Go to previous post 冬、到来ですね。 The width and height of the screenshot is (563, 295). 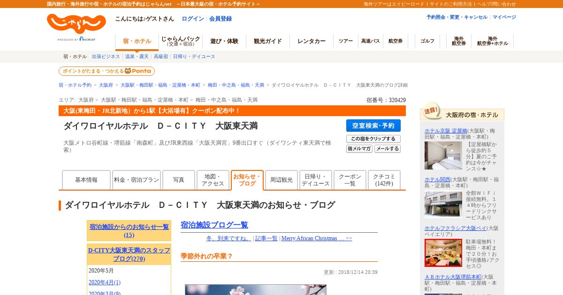coord(228,238)
